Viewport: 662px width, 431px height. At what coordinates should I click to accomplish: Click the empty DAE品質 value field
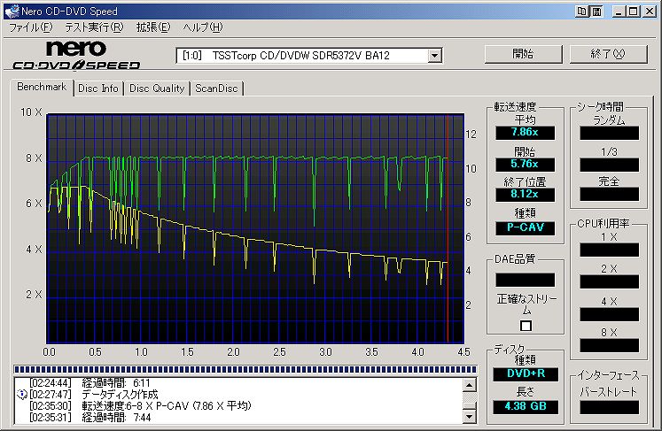pyautogui.click(x=525, y=280)
